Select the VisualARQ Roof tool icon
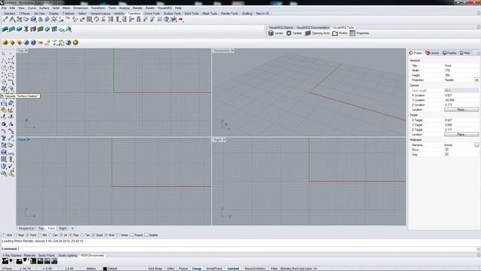Screen dimensions: 481x271 [x=68, y=29]
